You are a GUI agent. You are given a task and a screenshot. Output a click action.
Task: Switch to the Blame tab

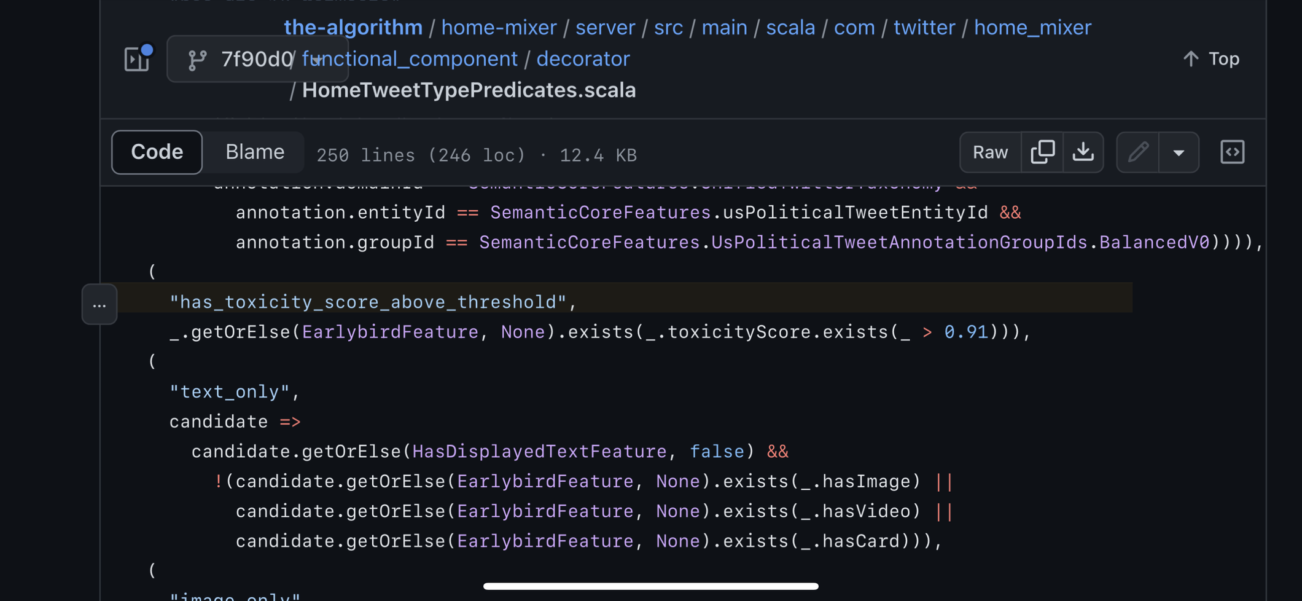tap(254, 152)
